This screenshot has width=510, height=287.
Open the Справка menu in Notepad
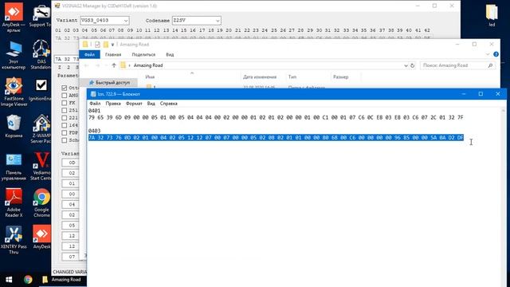point(168,104)
